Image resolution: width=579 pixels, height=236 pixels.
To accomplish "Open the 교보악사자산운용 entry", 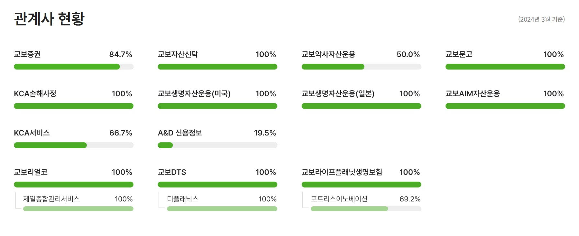I will click(x=328, y=54).
